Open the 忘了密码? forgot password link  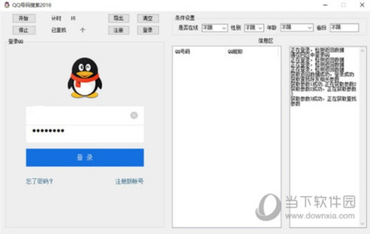pos(39,181)
